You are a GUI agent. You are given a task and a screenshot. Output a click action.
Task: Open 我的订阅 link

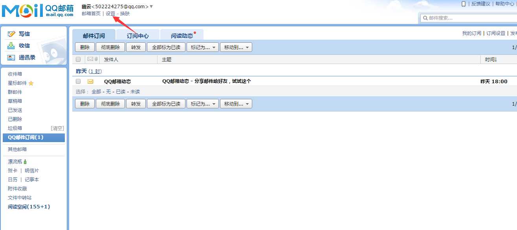[471, 33]
